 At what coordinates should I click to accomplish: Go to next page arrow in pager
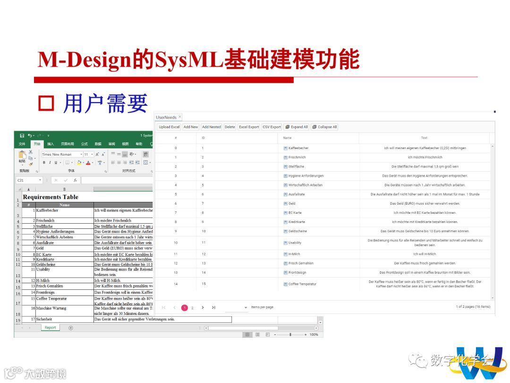coord(203,307)
